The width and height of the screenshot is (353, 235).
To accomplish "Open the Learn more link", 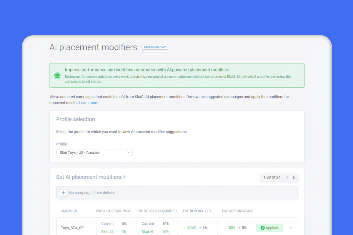I will click(x=89, y=103).
